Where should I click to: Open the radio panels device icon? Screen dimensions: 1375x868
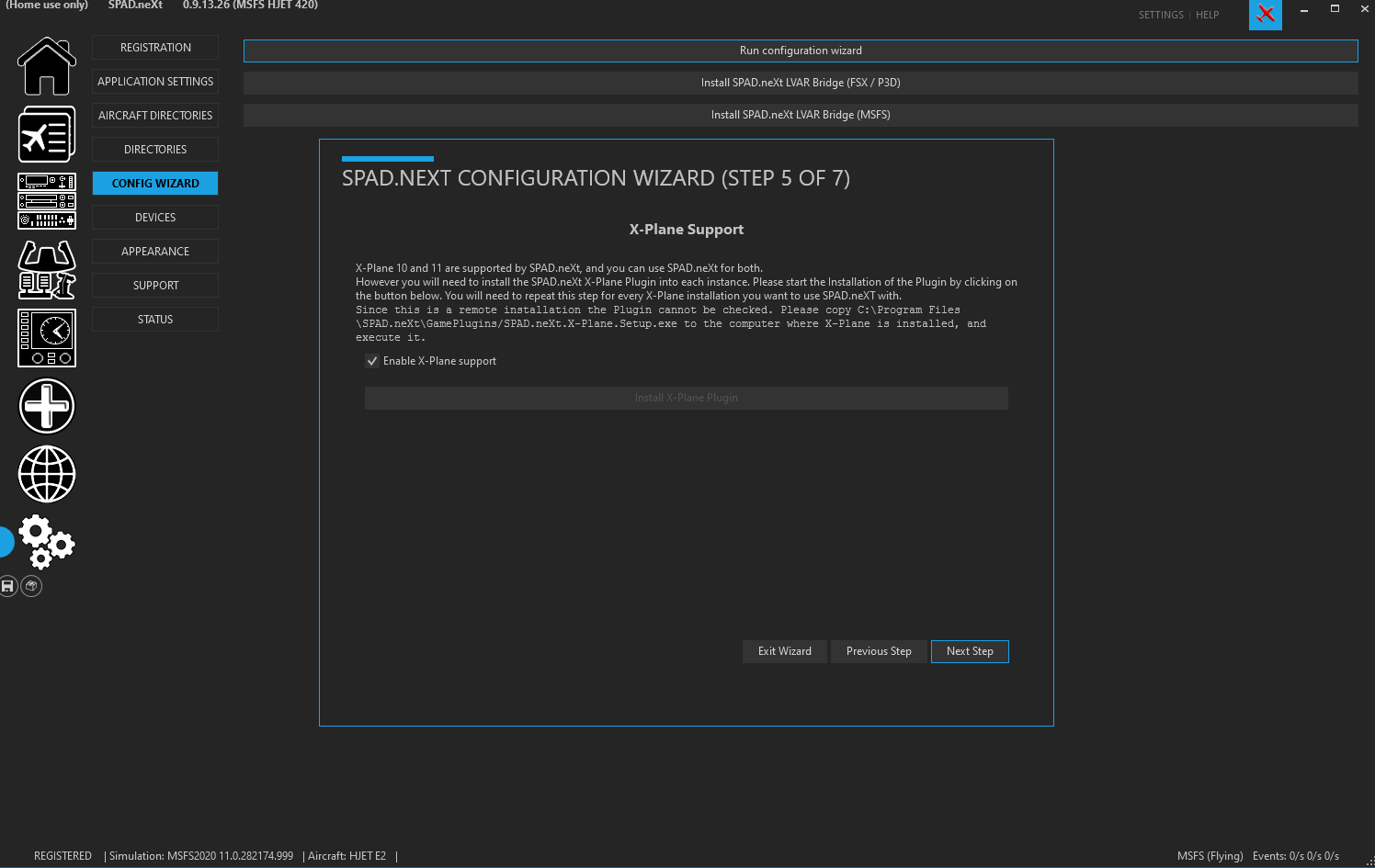point(47,201)
